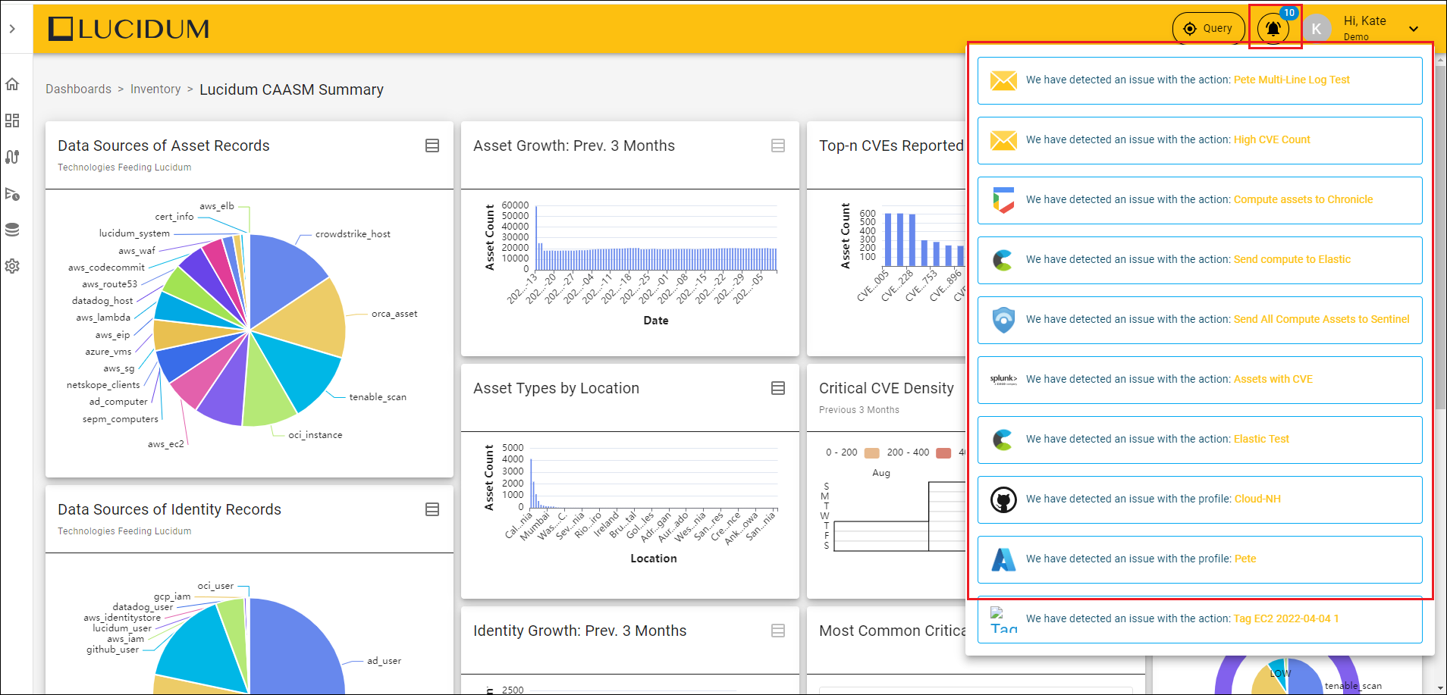The width and height of the screenshot is (1447, 695).
Task: Open the Assets with CVE action link
Action: coord(1273,379)
